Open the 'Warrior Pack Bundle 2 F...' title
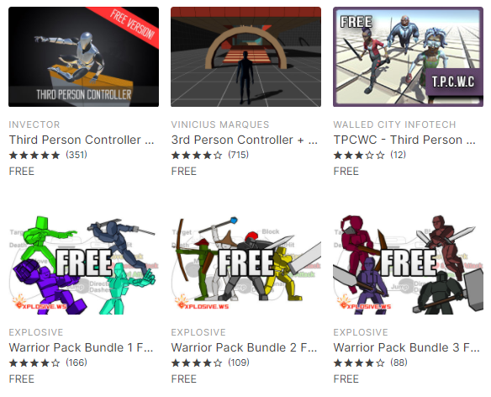This screenshot has width=491, height=397. [x=245, y=347]
